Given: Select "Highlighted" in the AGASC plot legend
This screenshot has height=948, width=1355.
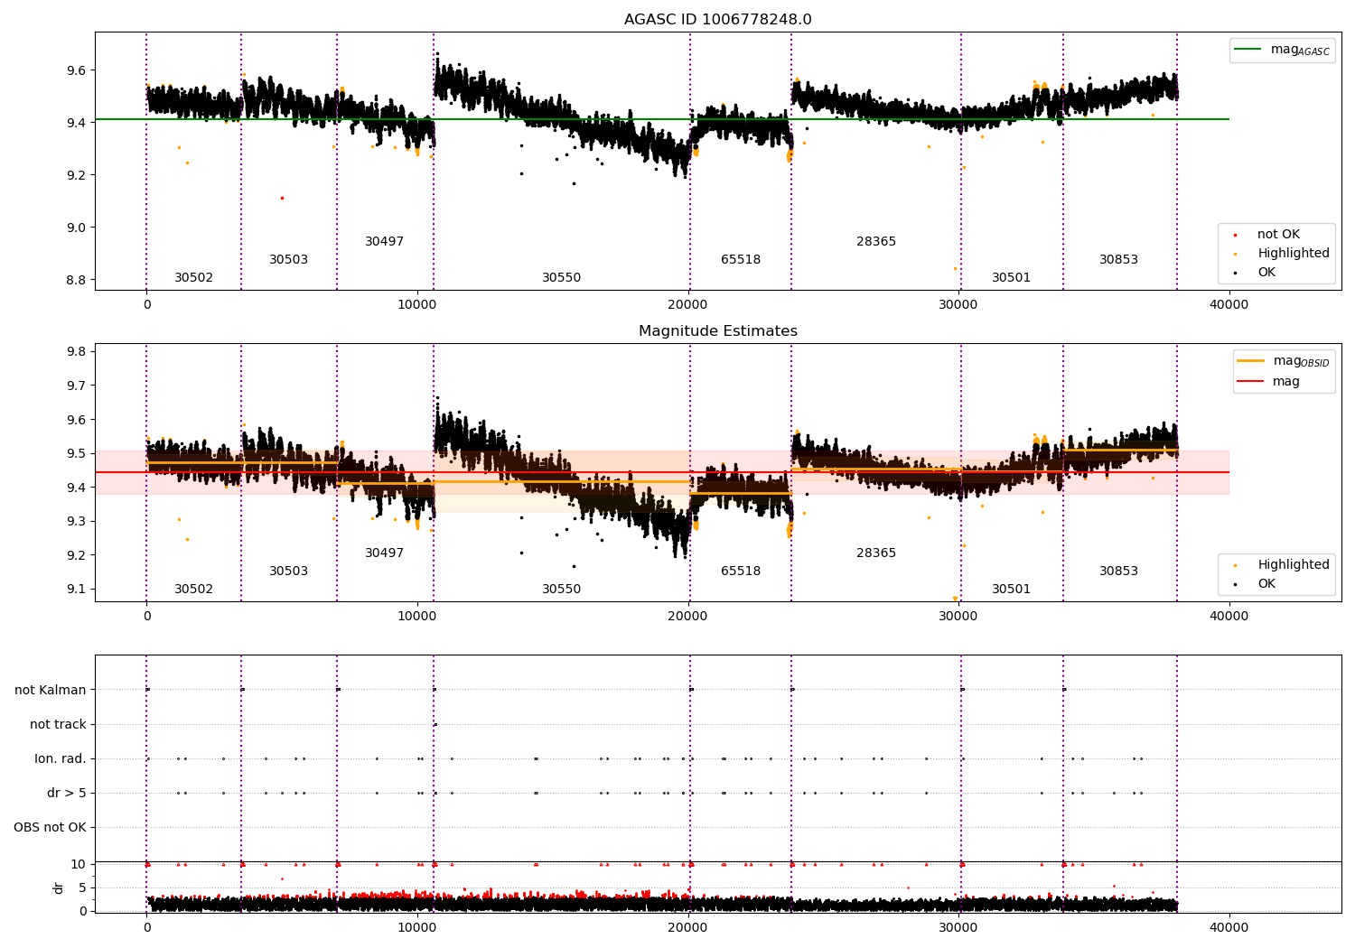Looking at the screenshot, I should (1294, 254).
